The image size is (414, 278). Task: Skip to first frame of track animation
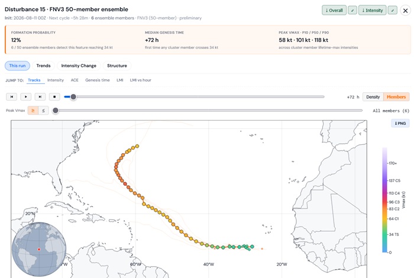12,97
